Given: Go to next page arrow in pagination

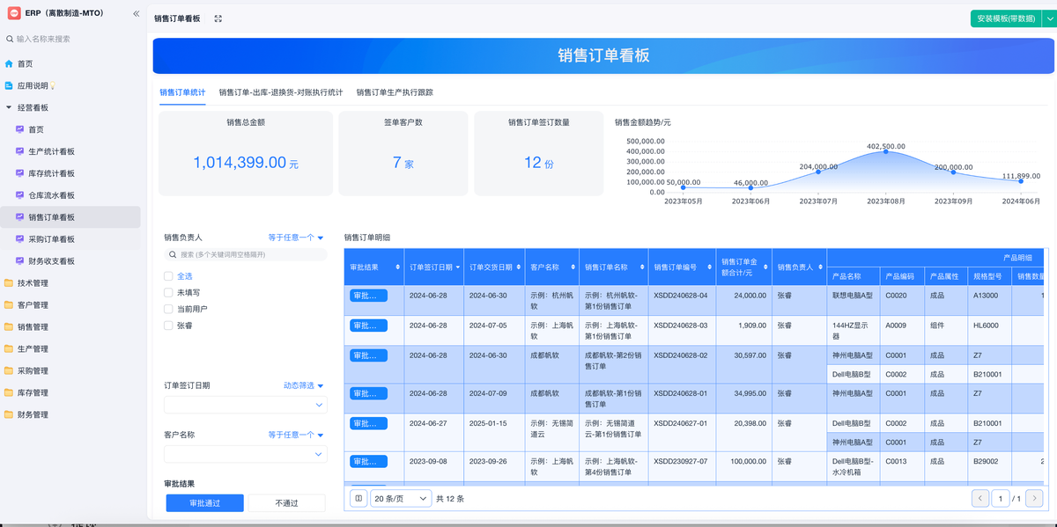Looking at the screenshot, I should point(1036,499).
